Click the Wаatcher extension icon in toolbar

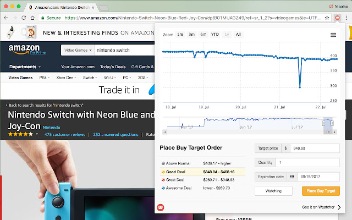point(337,18)
